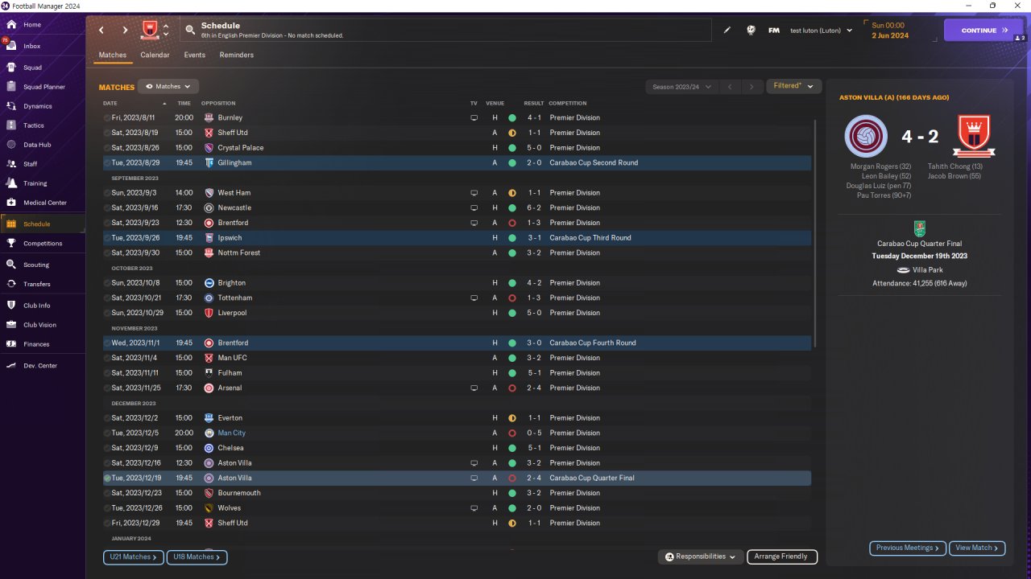Switch to the Calendar tab
1031x579 pixels.
click(155, 55)
